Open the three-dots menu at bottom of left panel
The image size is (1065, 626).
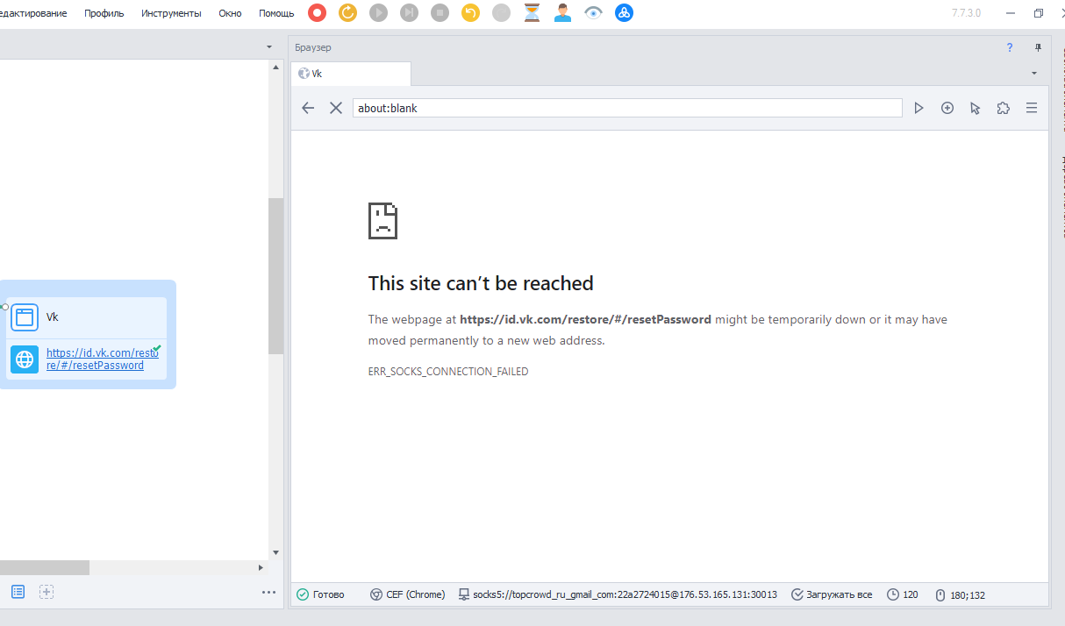pos(268,593)
